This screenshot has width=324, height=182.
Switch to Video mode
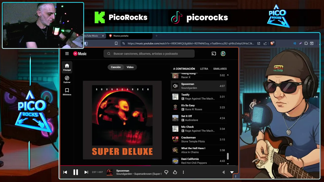tap(130, 67)
